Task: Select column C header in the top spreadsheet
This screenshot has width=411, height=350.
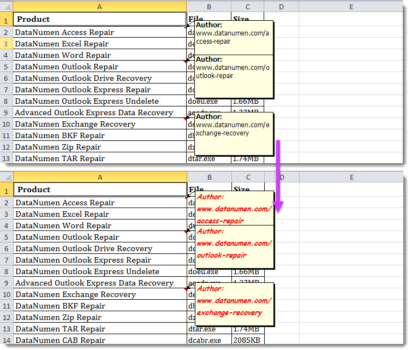Action: click(x=248, y=7)
